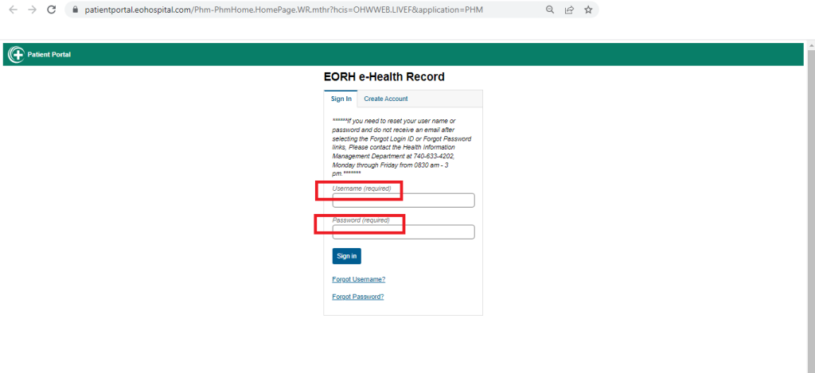Switch to the Sign In tab
This screenshot has width=815, height=373.
[x=341, y=99]
